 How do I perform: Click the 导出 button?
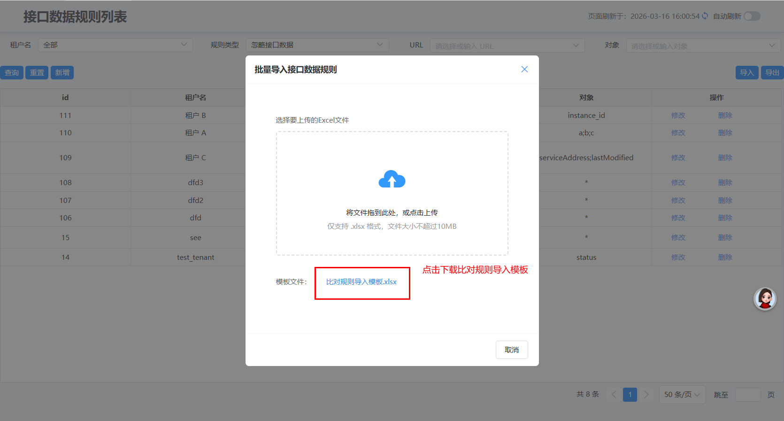(x=772, y=72)
